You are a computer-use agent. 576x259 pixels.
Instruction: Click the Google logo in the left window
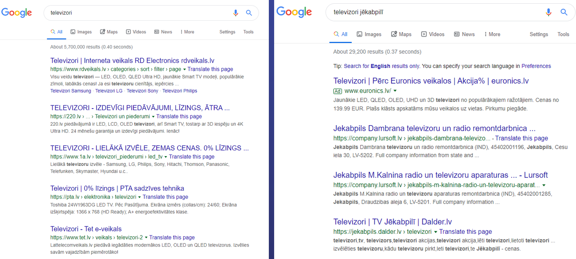[x=17, y=13]
